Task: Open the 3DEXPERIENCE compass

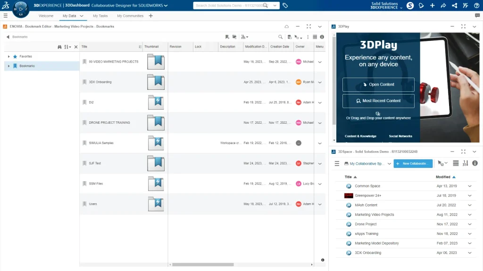Action: click(21, 9)
